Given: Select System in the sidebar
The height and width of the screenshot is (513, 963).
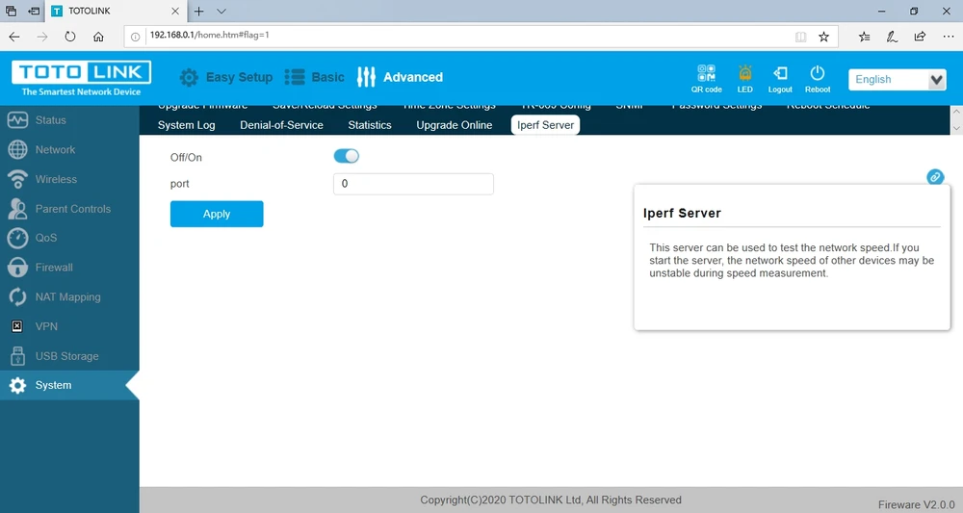Looking at the screenshot, I should (x=69, y=385).
